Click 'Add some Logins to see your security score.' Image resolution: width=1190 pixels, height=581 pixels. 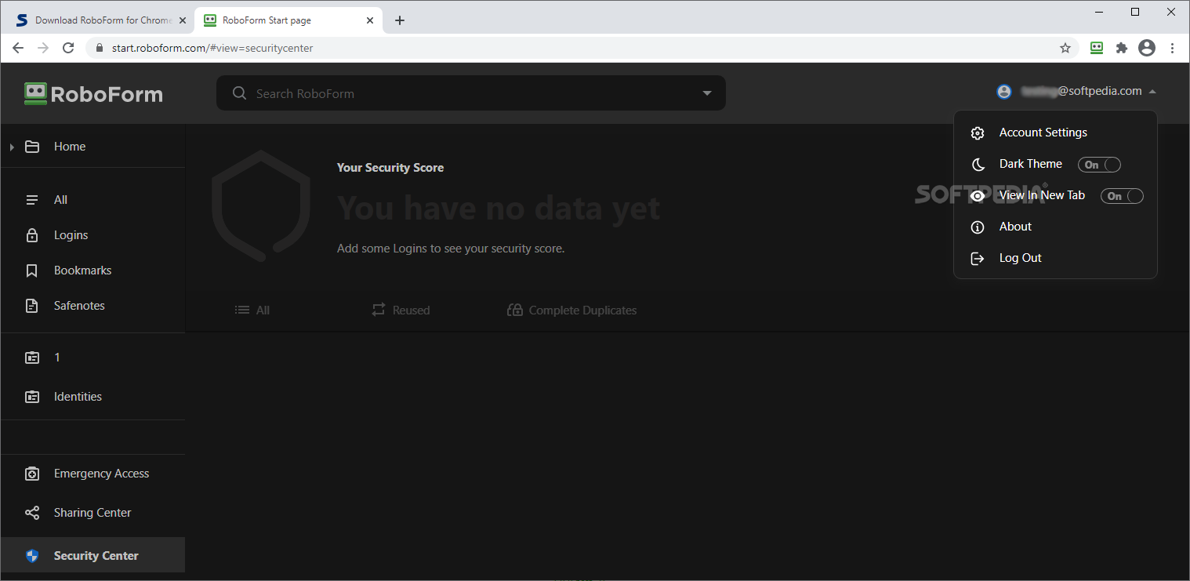(451, 249)
